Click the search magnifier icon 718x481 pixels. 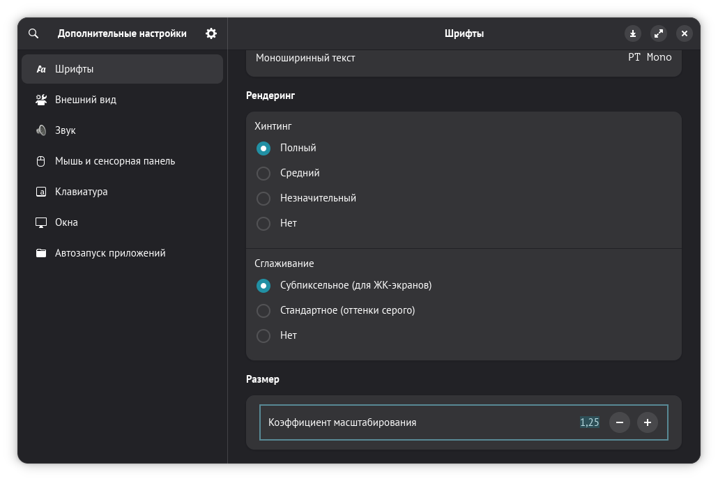[33, 33]
